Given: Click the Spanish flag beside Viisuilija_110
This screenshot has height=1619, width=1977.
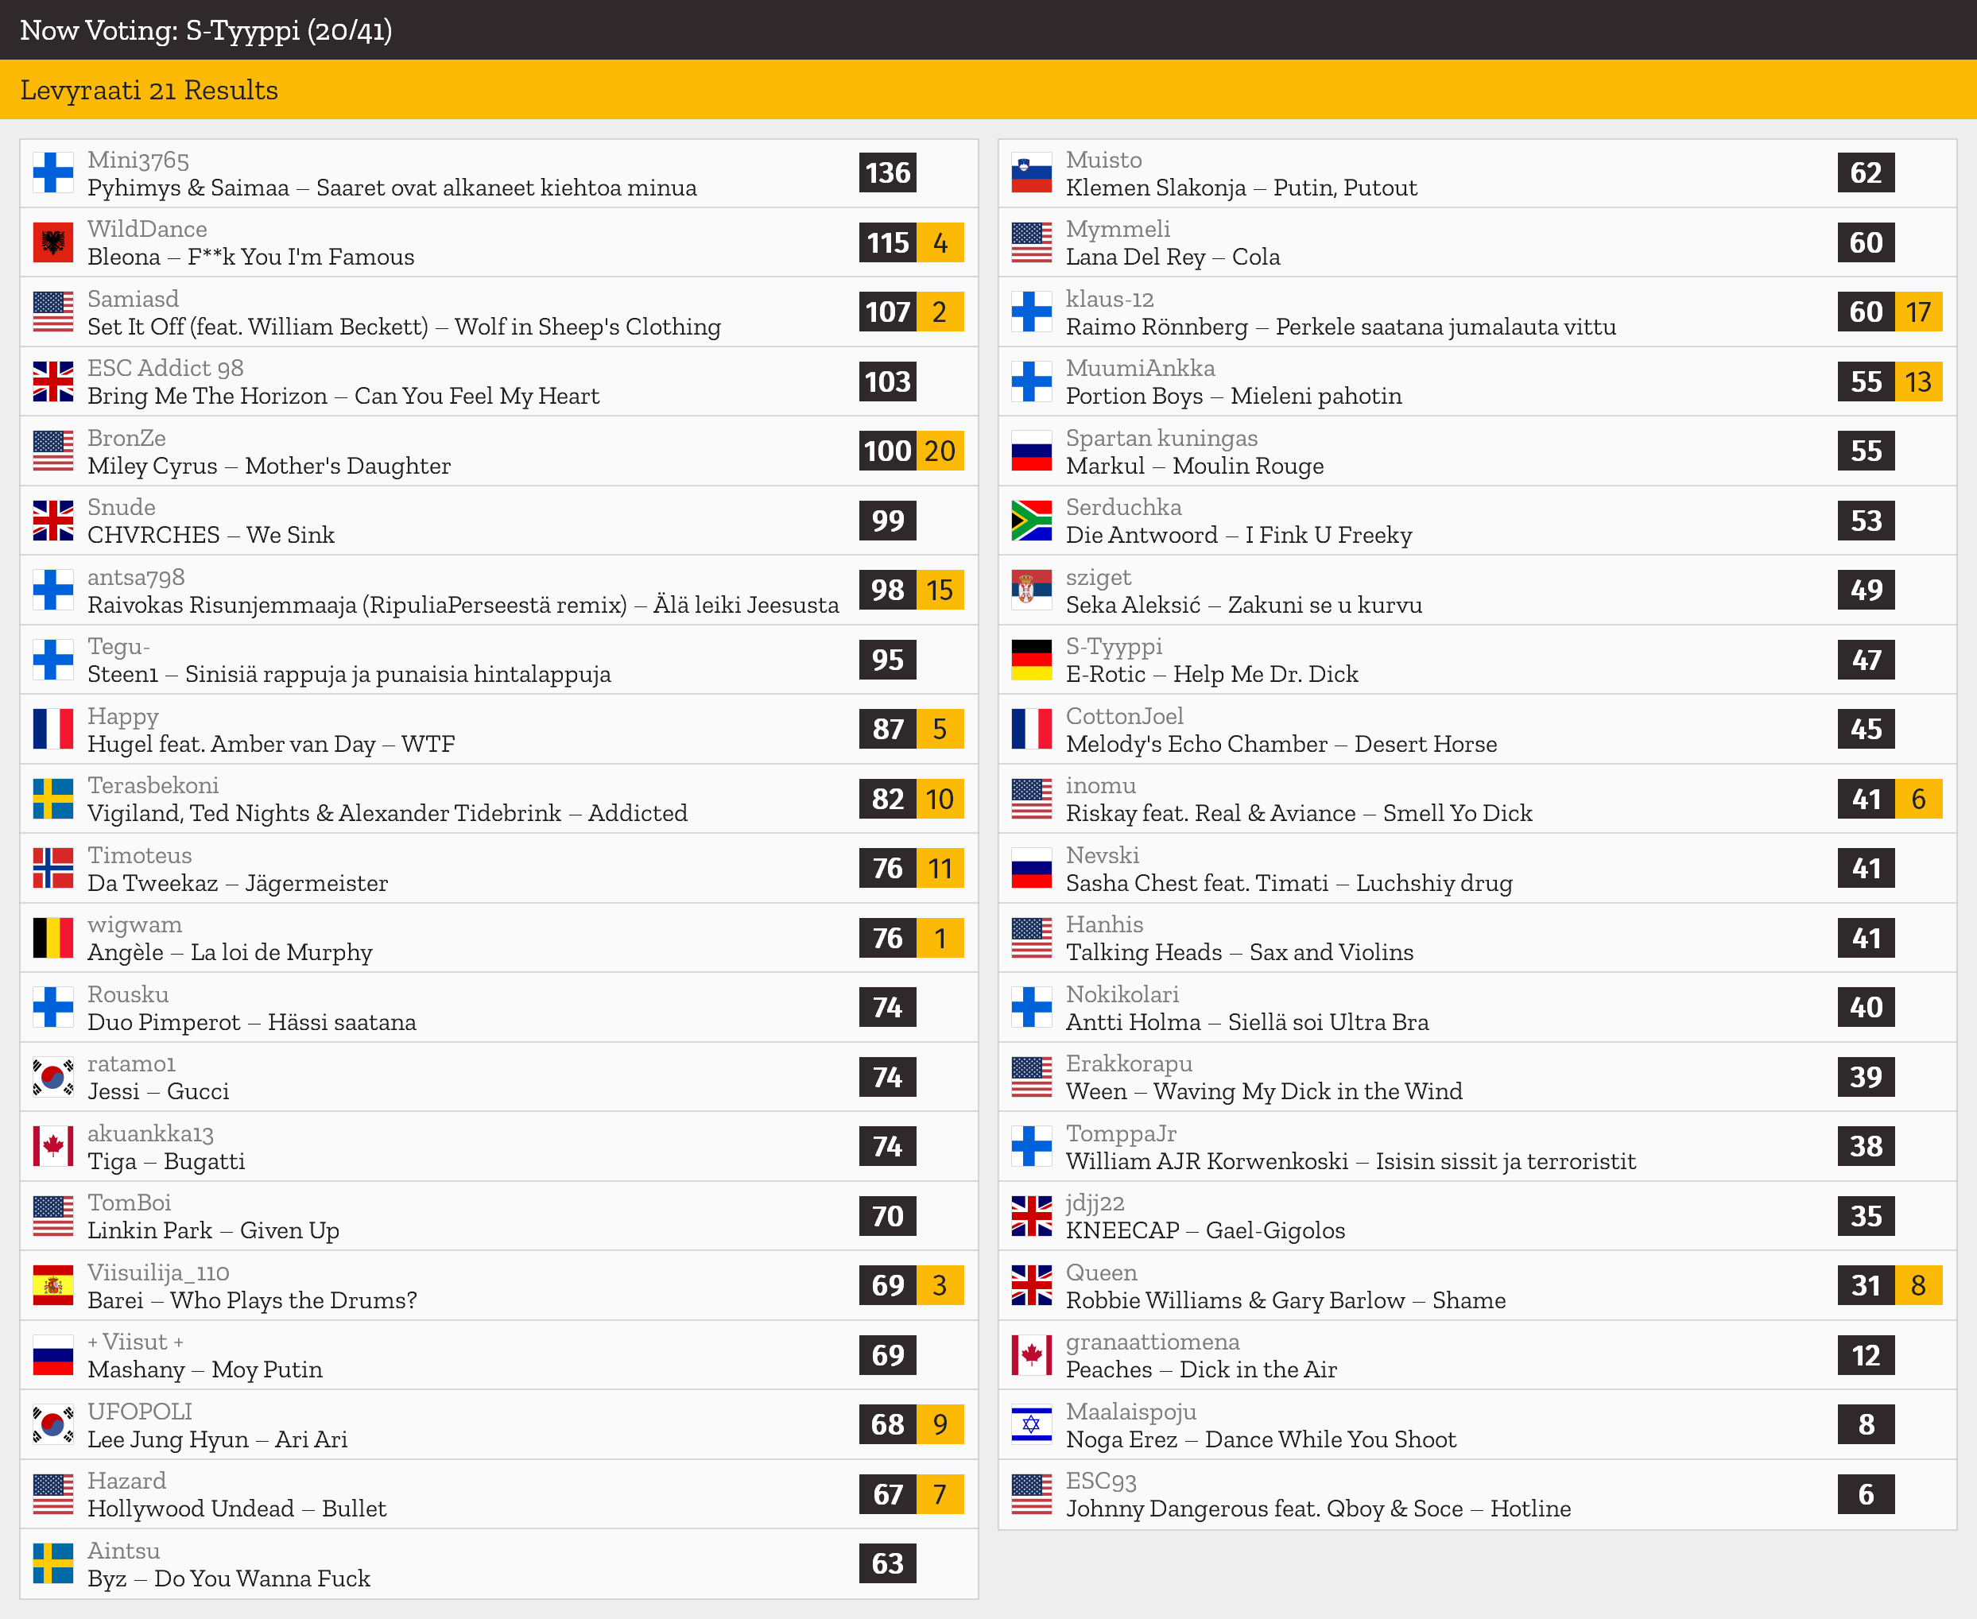Looking at the screenshot, I should point(53,1286).
